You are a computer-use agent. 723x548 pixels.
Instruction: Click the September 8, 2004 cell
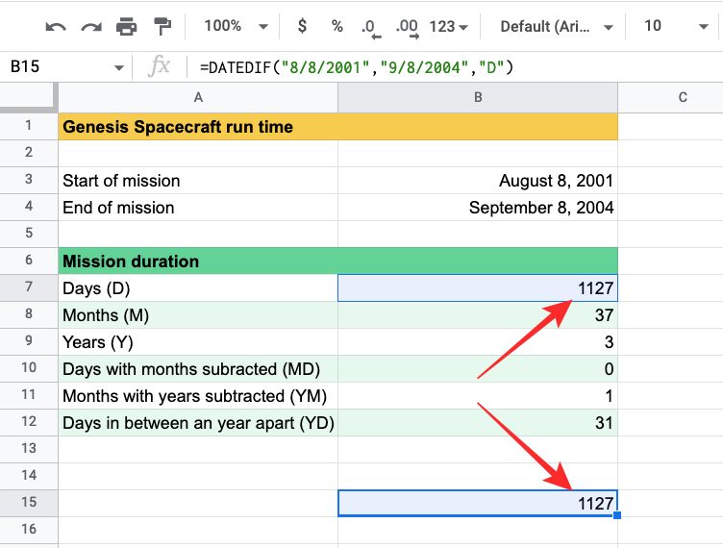coord(477,208)
